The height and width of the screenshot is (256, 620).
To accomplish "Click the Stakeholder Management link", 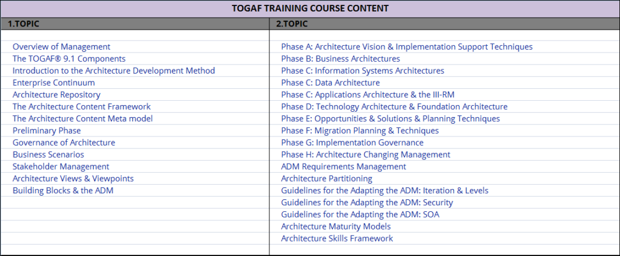I will click(x=61, y=167).
